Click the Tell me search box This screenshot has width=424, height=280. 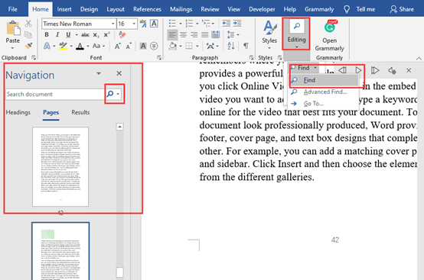[x=360, y=9]
